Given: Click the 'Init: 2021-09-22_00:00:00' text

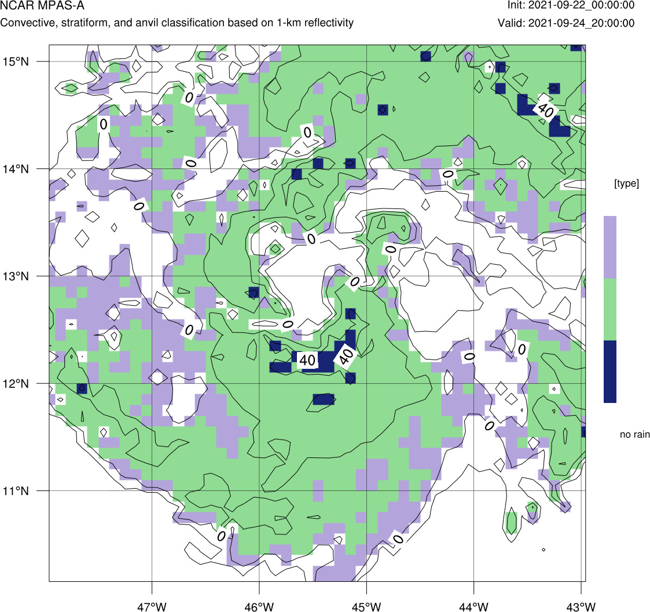Looking at the screenshot, I should [571, 5].
